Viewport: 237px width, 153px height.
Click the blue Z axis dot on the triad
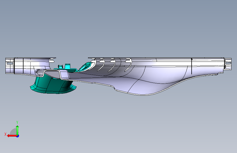pos(18,136)
